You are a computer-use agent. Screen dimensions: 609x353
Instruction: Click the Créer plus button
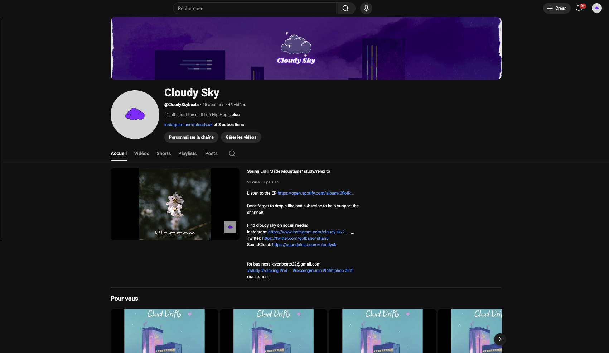tap(556, 8)
